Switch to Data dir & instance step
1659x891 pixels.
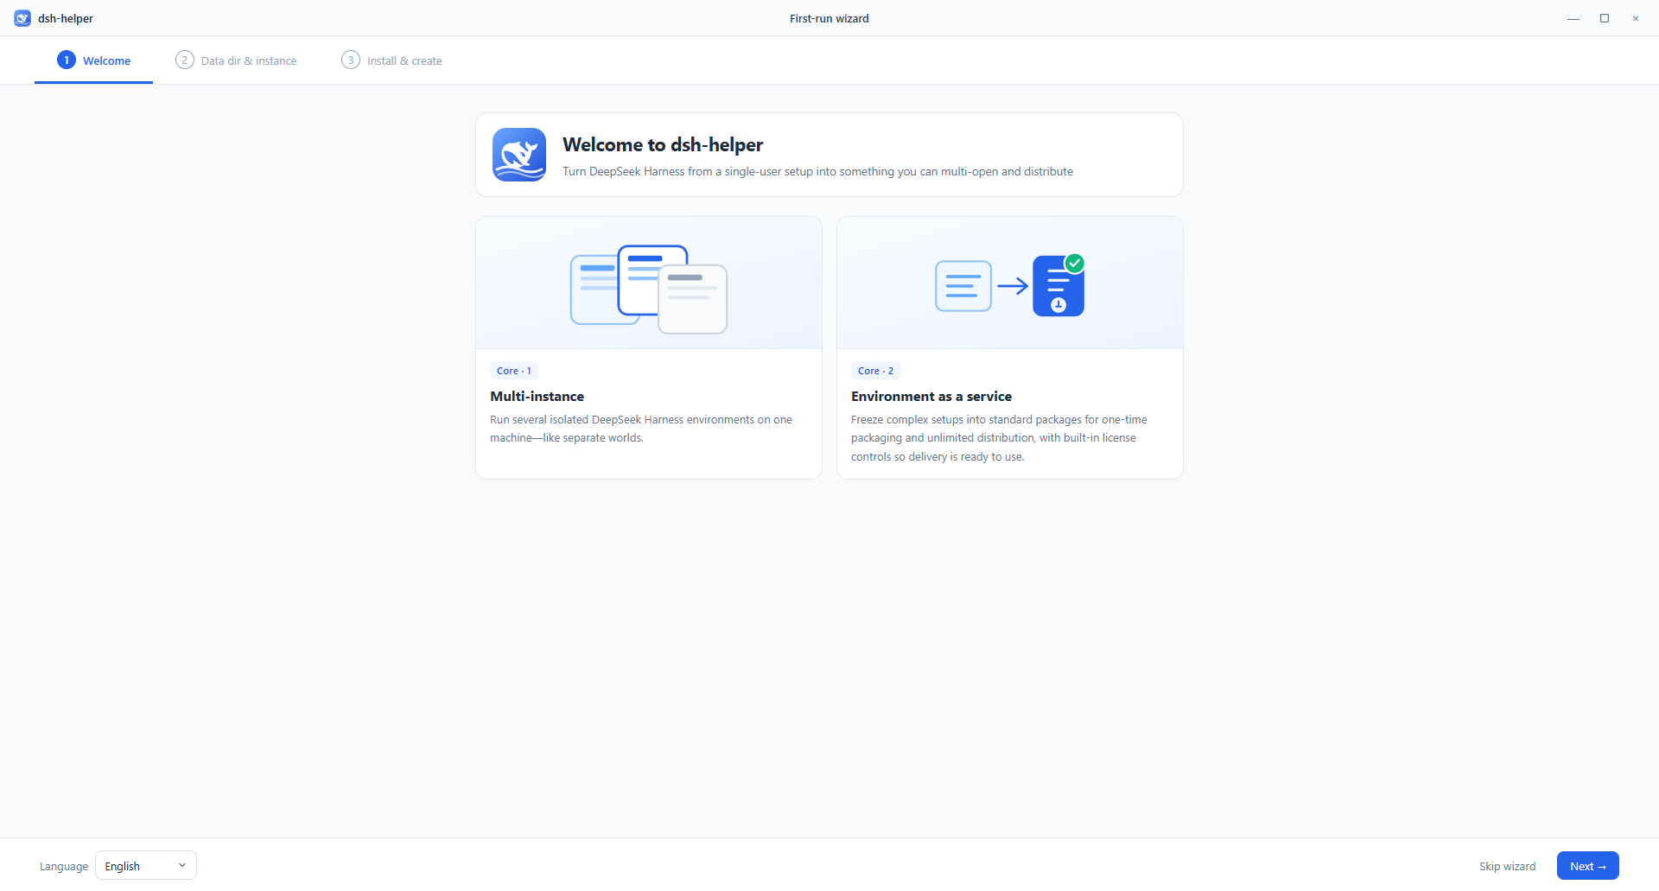pos(236,60)
